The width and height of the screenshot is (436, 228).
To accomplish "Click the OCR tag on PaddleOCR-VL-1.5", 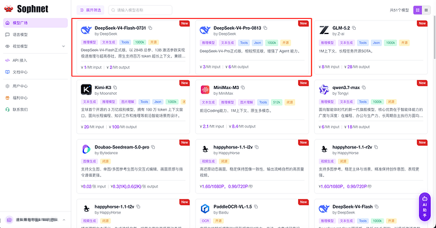I will [205, 221].
